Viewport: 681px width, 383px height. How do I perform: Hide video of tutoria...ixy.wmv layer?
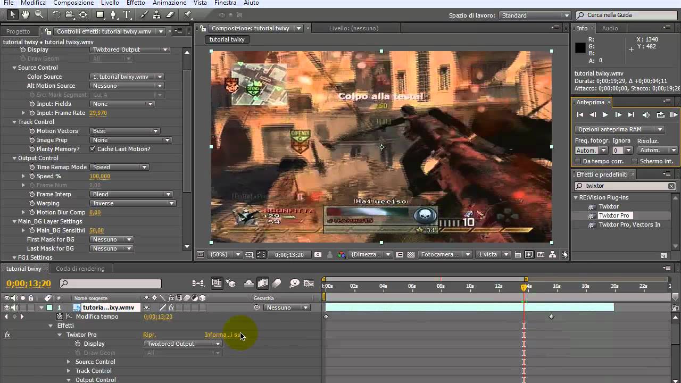click(x=7, y=307)
